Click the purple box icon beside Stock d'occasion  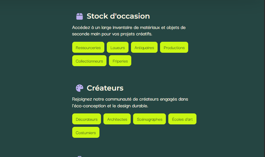(80, 16)
